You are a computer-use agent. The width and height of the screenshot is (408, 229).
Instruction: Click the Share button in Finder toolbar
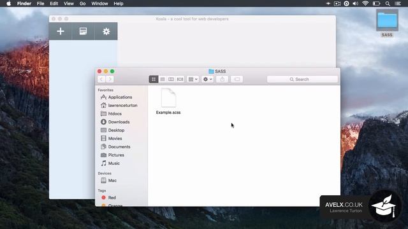[222, 79]
